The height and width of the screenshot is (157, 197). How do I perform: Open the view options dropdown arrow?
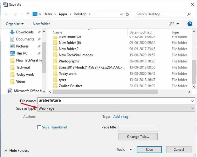[178, 24]
